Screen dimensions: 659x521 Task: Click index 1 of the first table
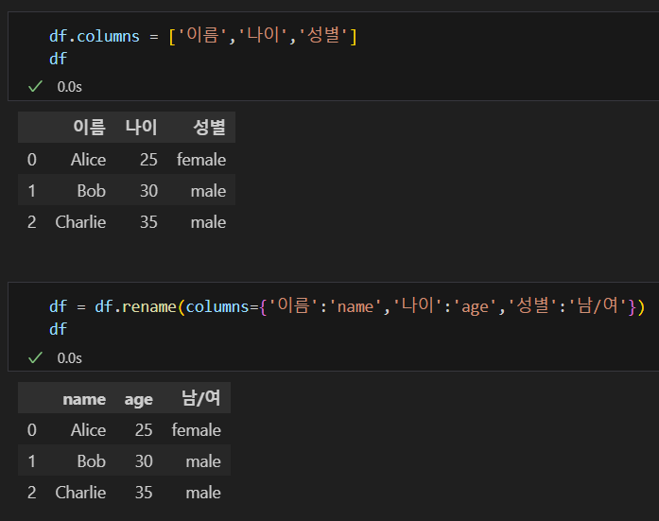pyautogui.click(x=32, y=191)
